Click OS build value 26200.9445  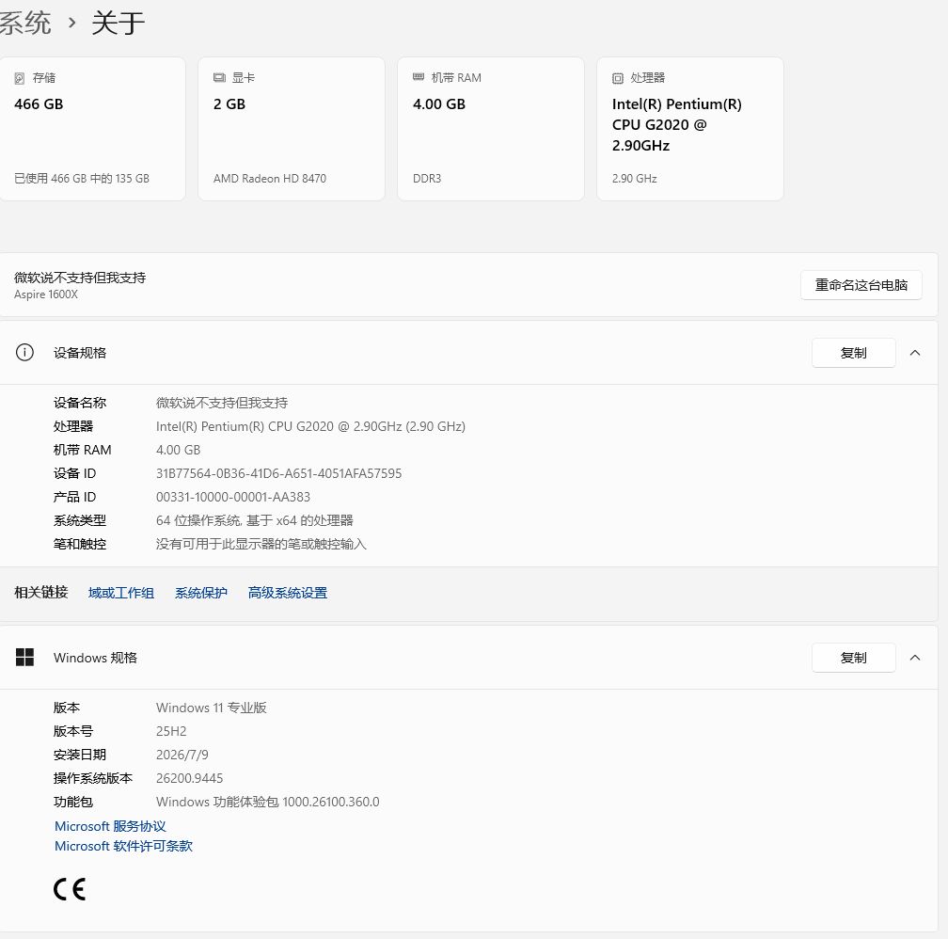point(189,778)
